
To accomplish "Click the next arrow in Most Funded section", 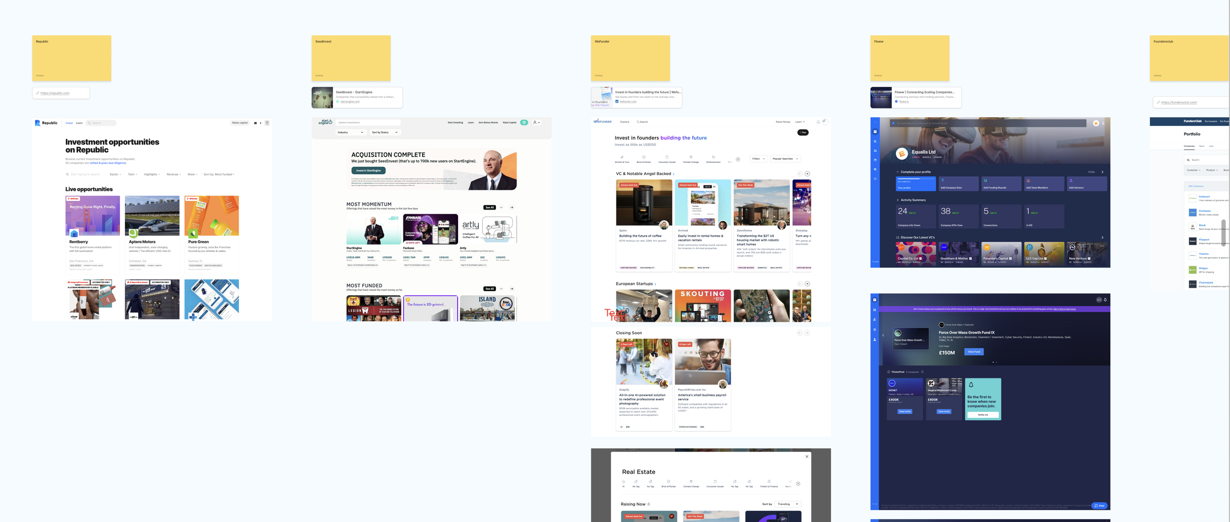I will click(512, 289).
